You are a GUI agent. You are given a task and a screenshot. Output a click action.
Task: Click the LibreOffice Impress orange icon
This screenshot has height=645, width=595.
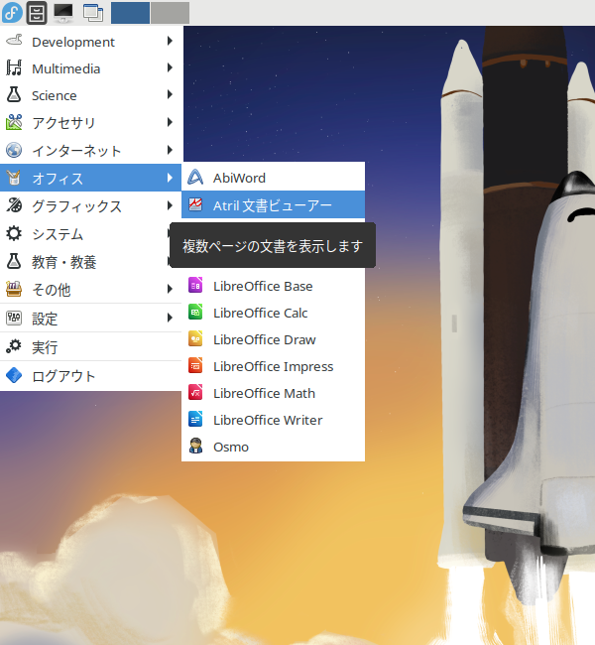click(x=195, y=366)
